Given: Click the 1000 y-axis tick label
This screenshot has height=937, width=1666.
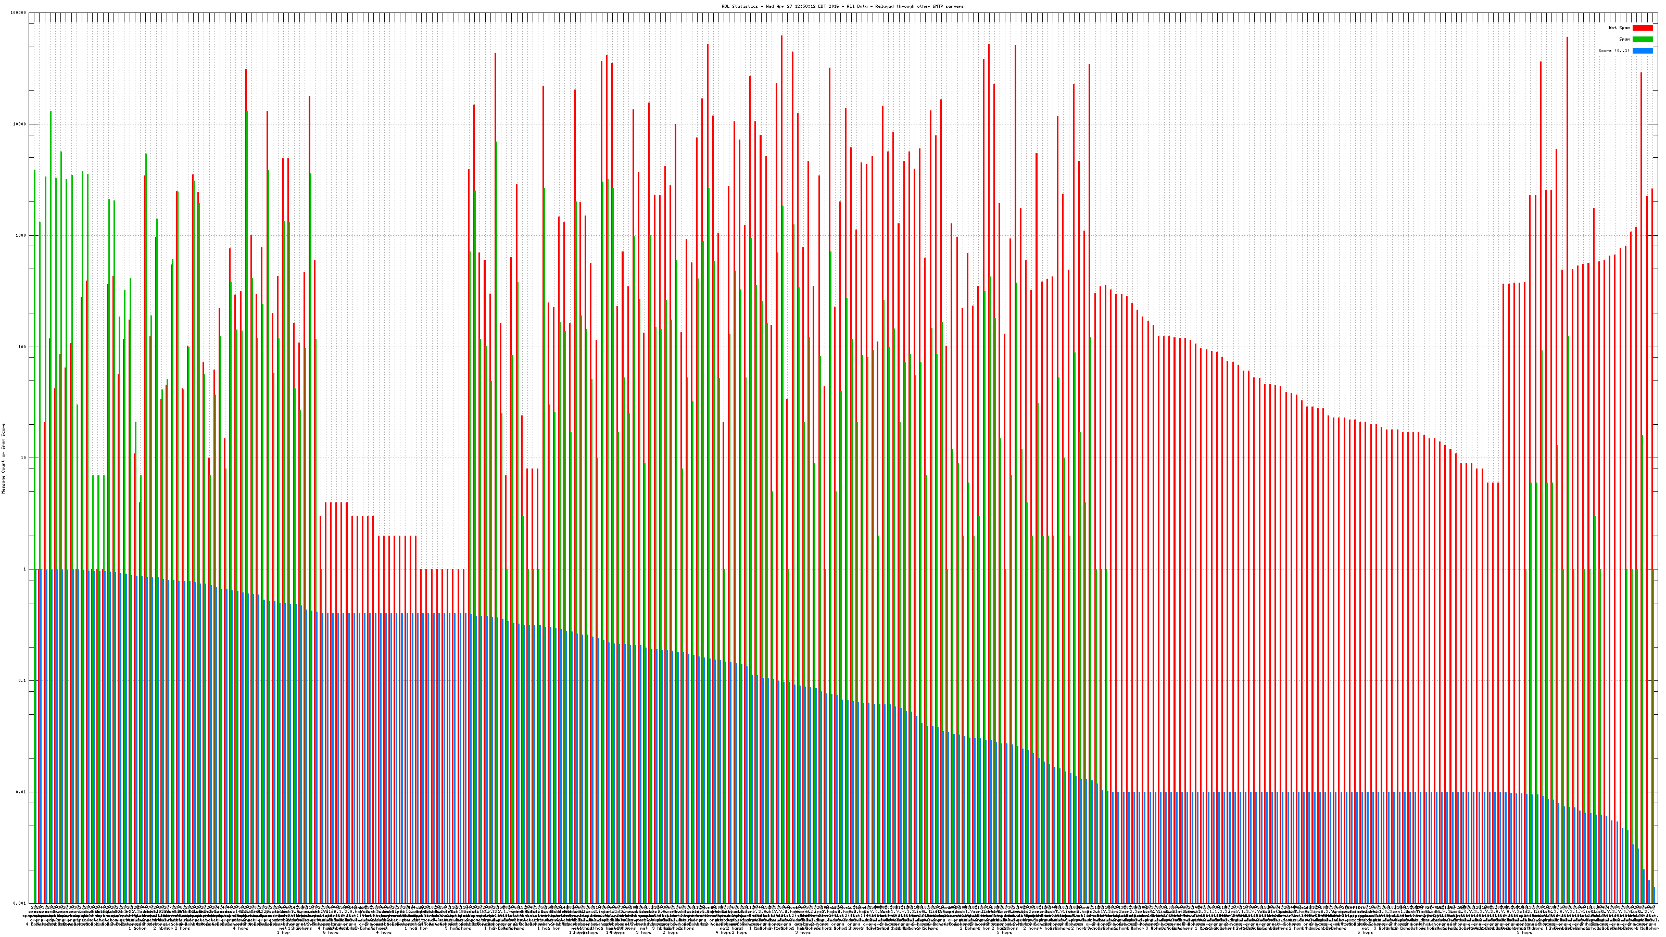Looking at the screenshot, I should pos(21,235).
